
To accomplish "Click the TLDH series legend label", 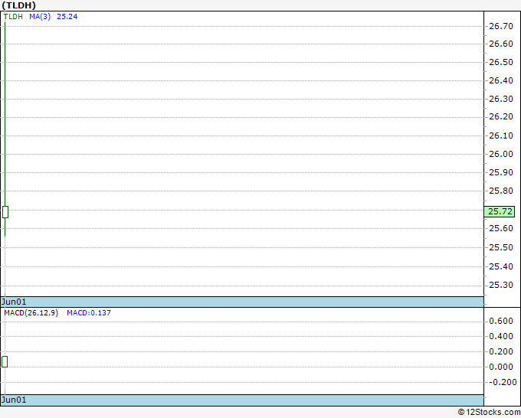I will [x=13, y=17].
